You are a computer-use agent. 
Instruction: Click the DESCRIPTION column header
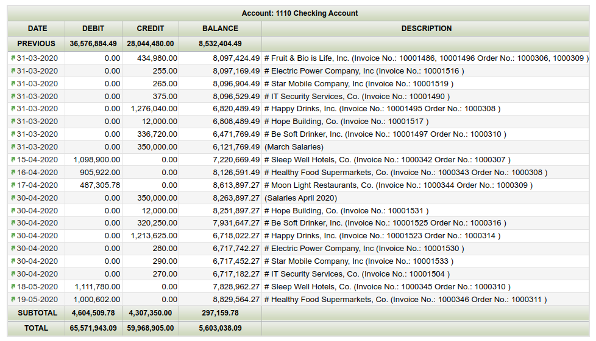pos(426,29)
